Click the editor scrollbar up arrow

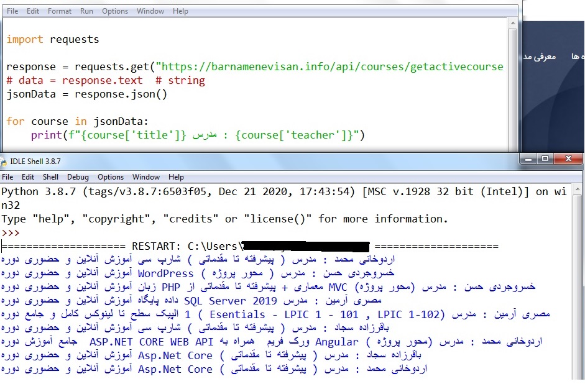click(514, 22)
